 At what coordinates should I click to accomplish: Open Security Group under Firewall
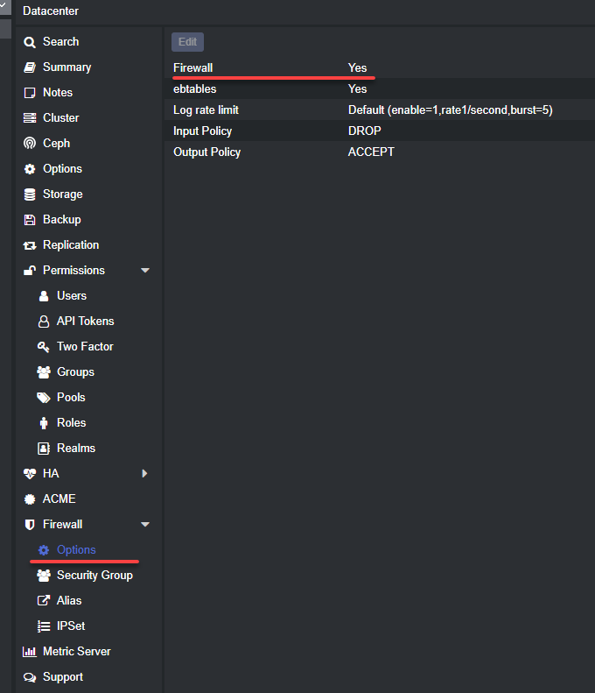tap(94, 575)
